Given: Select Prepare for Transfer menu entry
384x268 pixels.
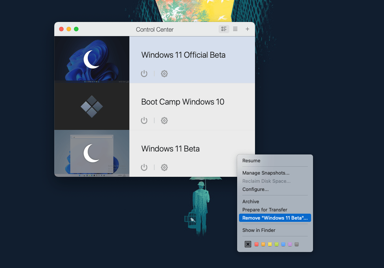Looking at the screenshot, I should [x=275, y=210].
